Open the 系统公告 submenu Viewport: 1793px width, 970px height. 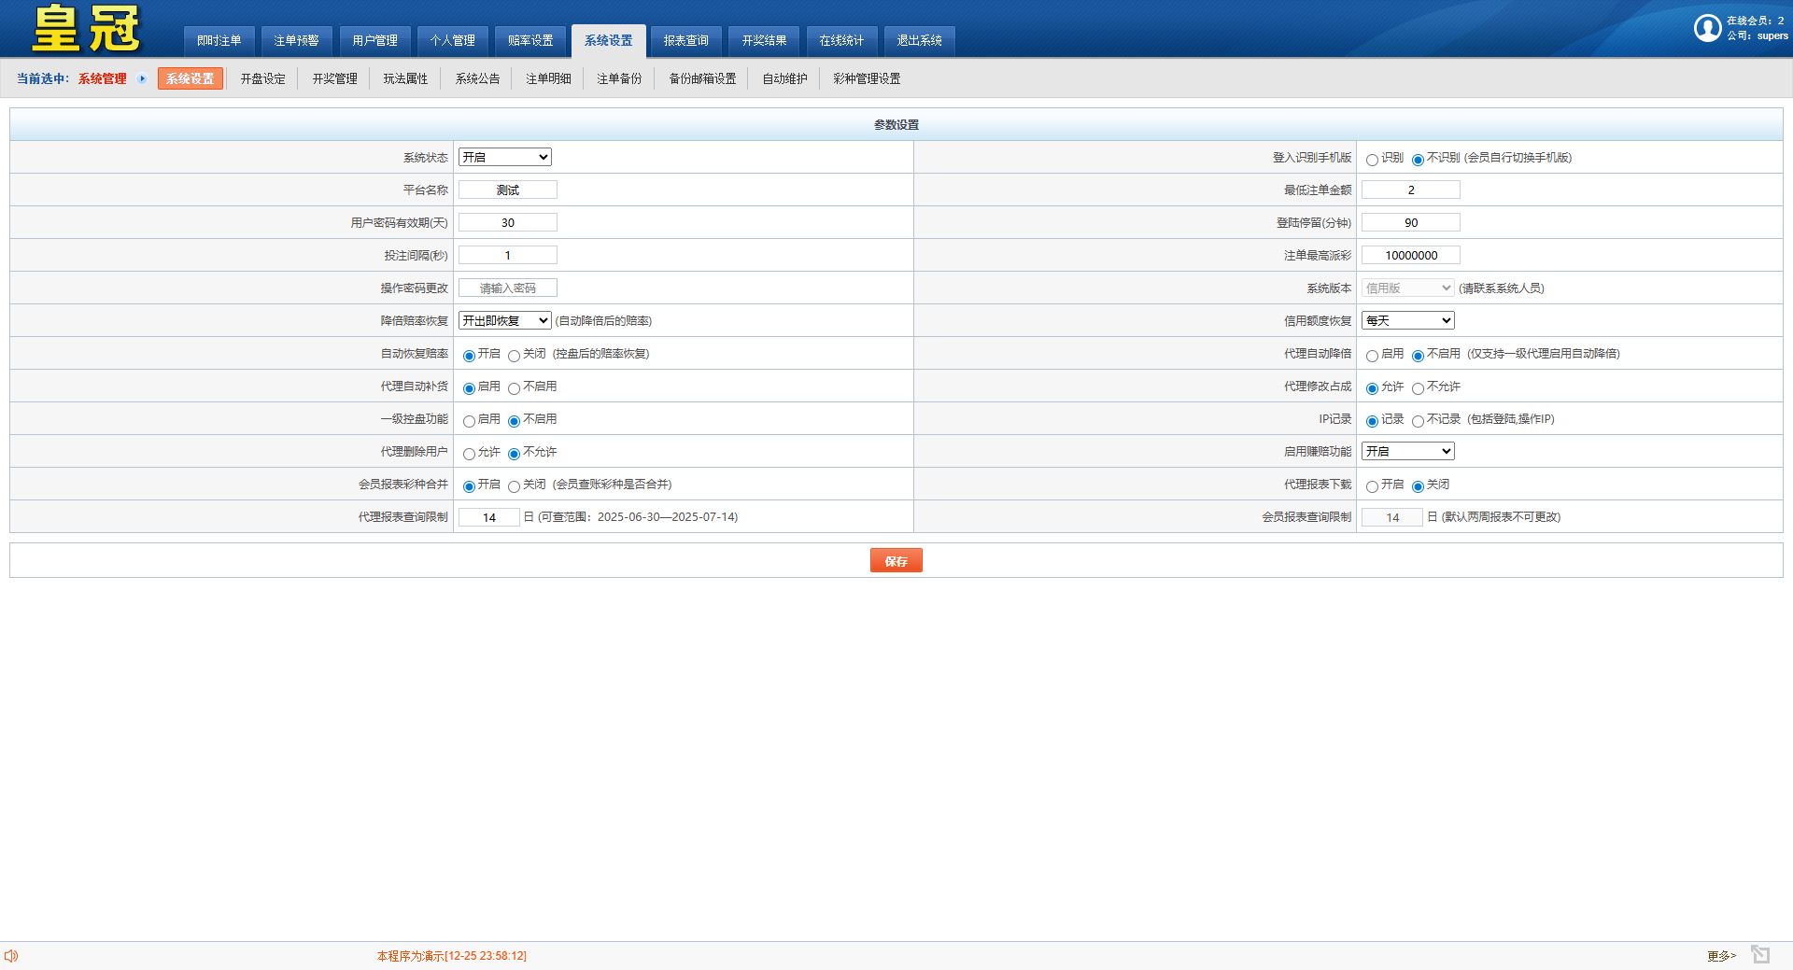(x=477, y=78)
